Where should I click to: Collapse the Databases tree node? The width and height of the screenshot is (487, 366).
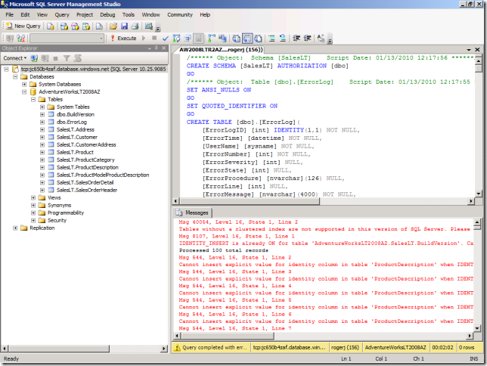(15, 76)
